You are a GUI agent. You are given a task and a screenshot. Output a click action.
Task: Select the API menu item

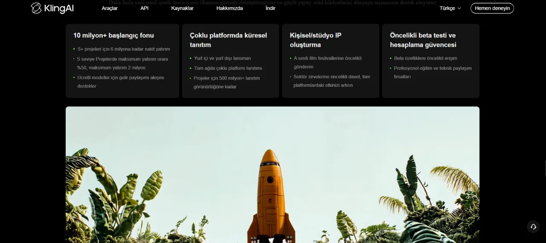[x=144, y=8]
